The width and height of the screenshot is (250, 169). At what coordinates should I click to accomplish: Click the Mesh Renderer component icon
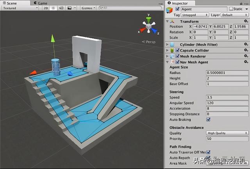click(x=172, y=56)
